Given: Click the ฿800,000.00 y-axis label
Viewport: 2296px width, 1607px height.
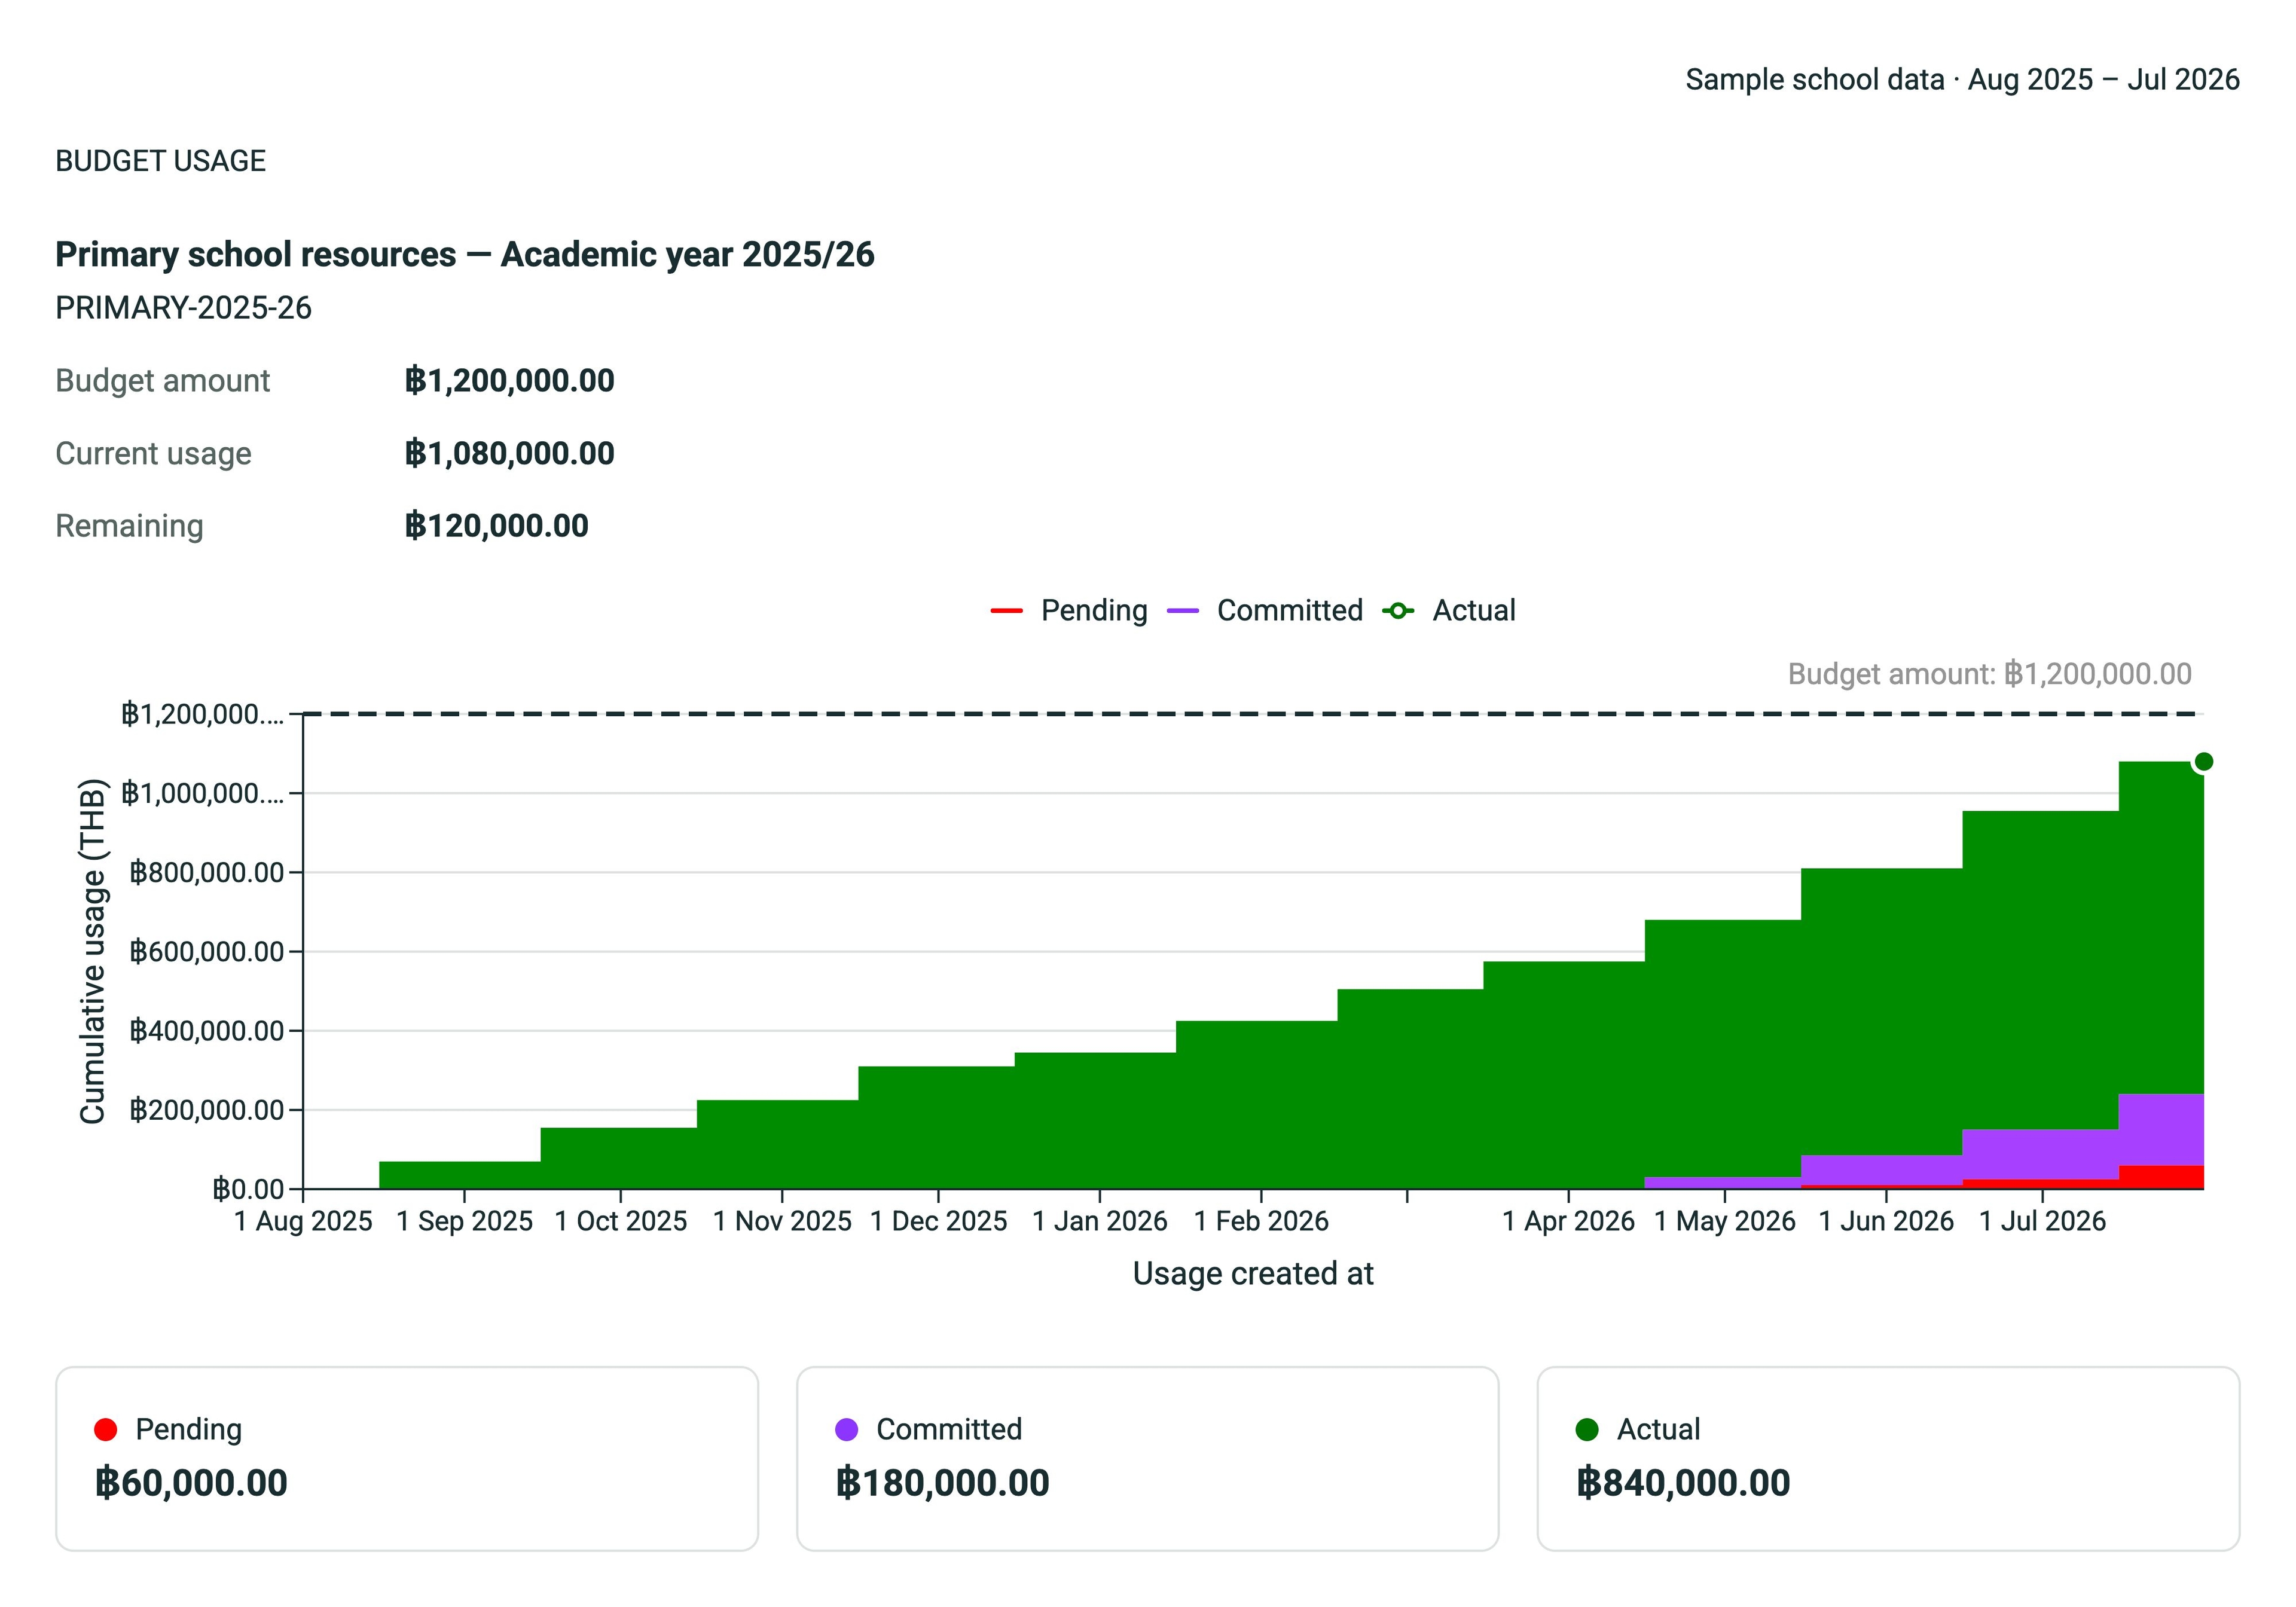Looking at the screenshot, I should tap(207, 872).
